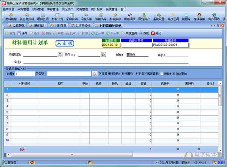Open 窗口 menu
This screenshot has width=227, height=167.
[123, 9]
